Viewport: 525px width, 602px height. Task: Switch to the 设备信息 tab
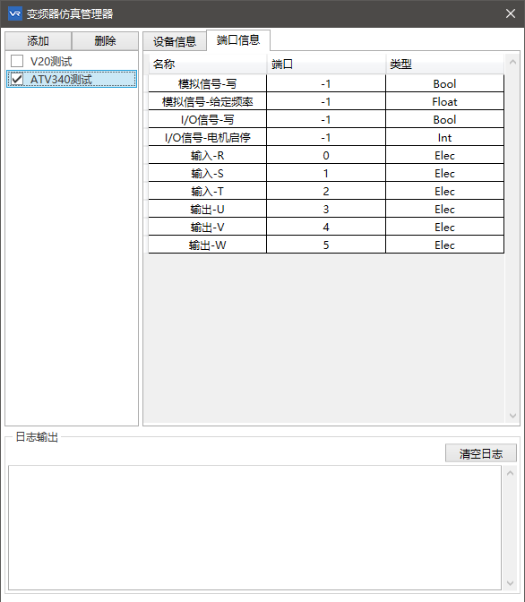pyautogui.click(x=175, y=41)
